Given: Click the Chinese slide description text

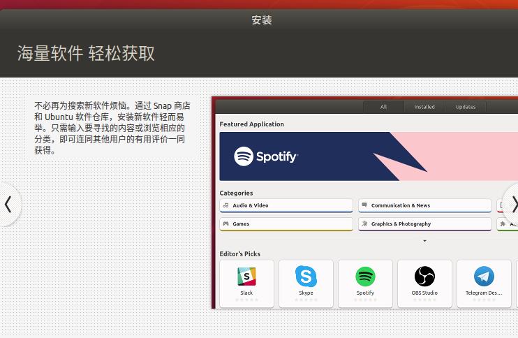Looking at the screenshot, I should point(112,128).
